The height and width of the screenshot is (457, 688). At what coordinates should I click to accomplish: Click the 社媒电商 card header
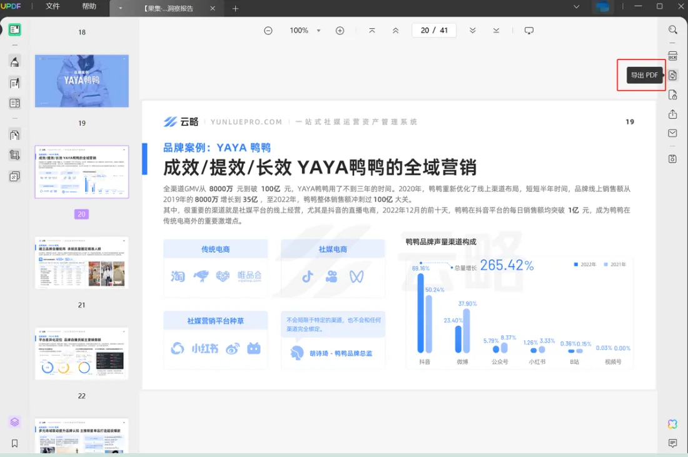(x=333, y=249)
